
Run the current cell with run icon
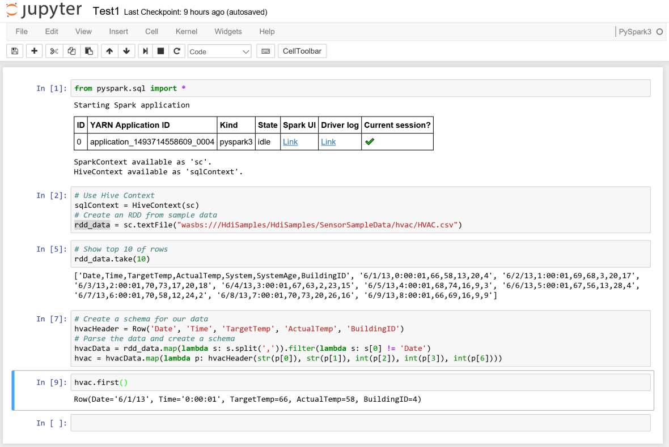144,51
